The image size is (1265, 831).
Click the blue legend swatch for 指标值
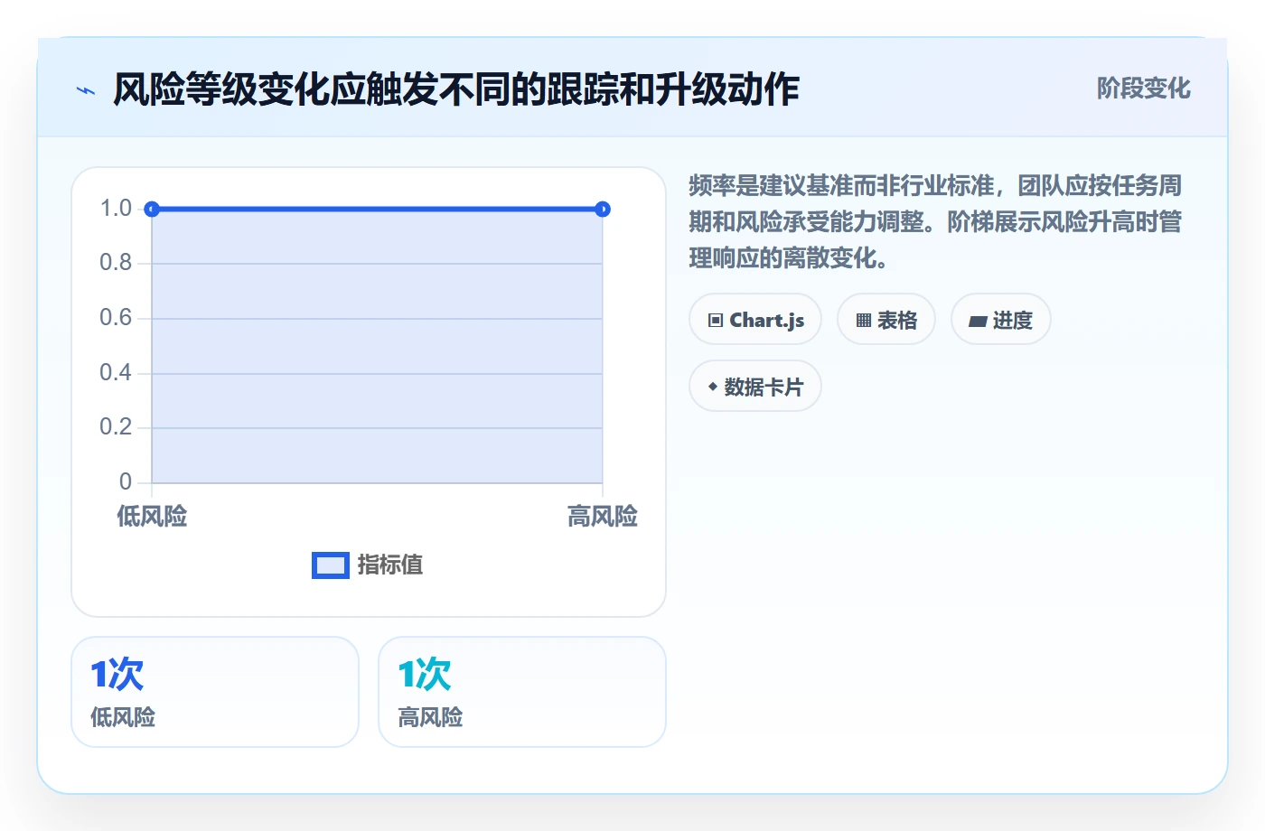[331, 565]
